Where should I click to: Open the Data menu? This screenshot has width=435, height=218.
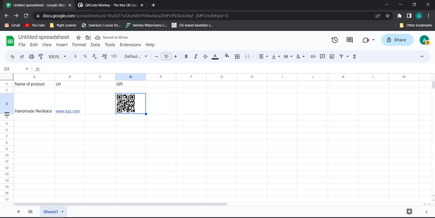(95, 45)
